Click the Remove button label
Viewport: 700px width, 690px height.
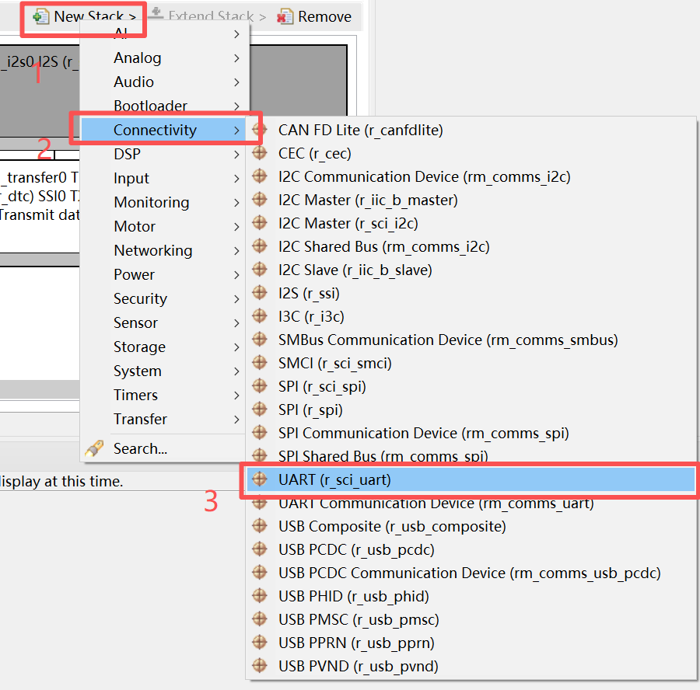point(324,16)
